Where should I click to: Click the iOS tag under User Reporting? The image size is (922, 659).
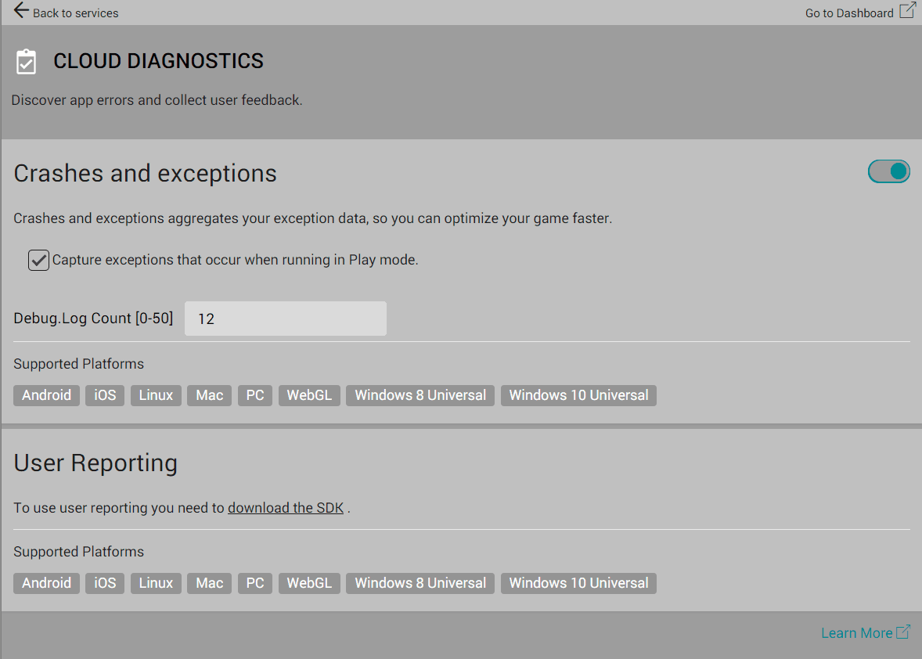[x=105, y=583]
